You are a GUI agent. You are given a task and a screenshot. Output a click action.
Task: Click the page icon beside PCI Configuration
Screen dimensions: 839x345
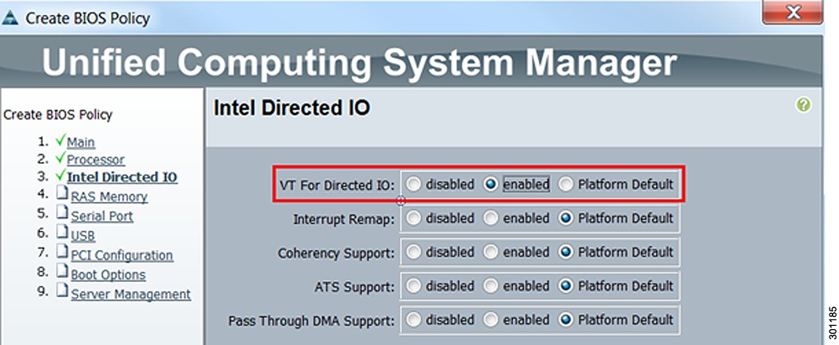tap(62, 252)
